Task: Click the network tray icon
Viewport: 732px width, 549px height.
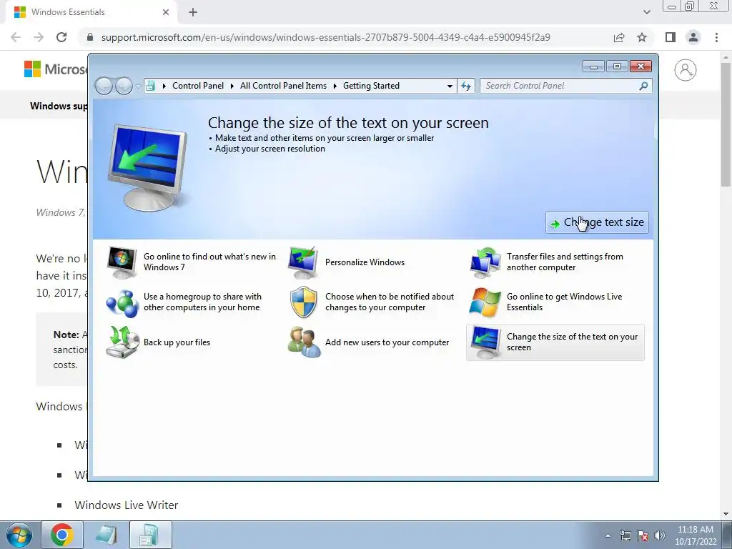Action: click(625, 535)
